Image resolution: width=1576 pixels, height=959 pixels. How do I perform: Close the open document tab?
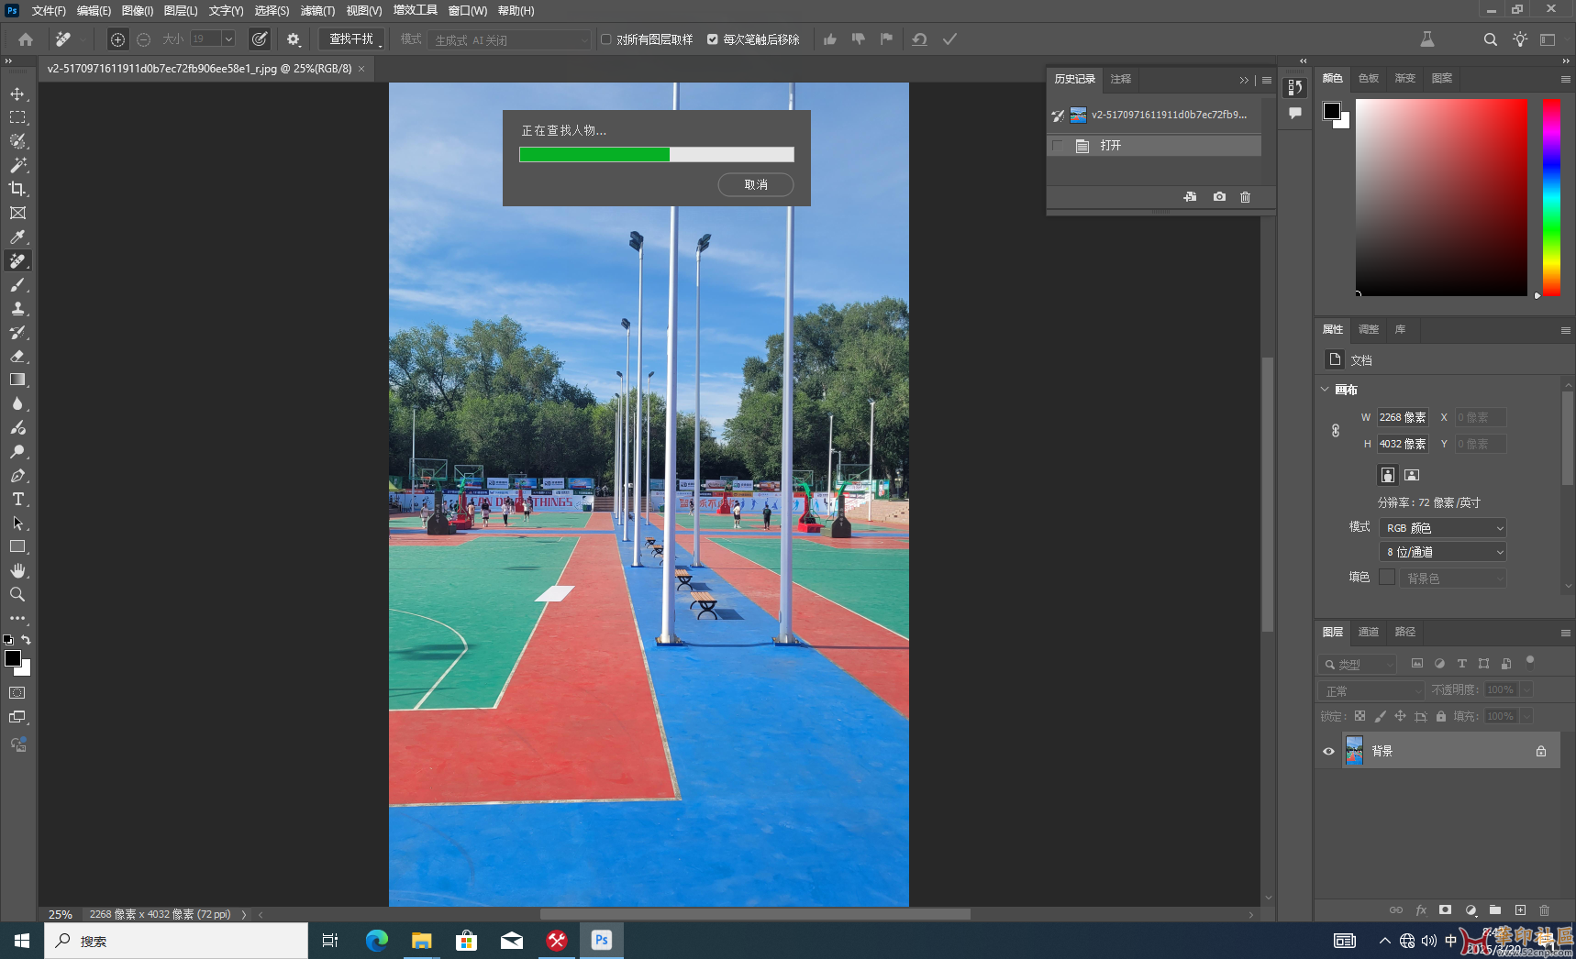[x=361, y=69]
